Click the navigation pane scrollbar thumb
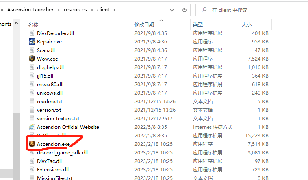This screenshot has width=308, height=180. (x=17, y=146)
